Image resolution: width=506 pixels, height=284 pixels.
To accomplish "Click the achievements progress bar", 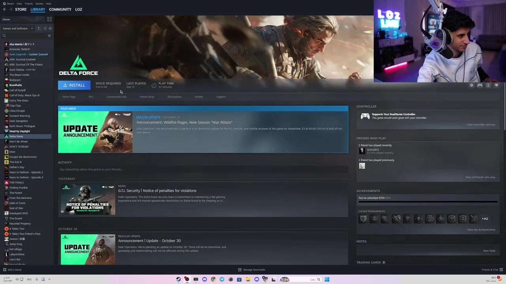I will pyautogui.click(x=428, y=202).
